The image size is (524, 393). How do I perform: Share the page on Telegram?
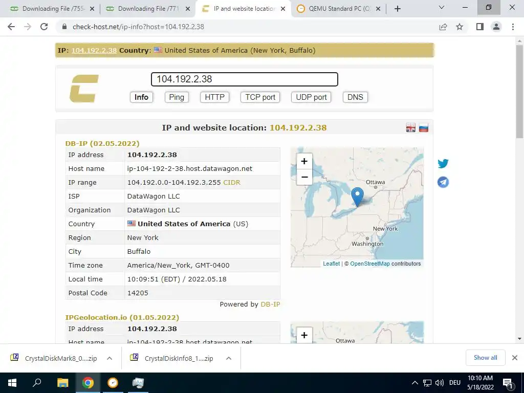(x=443, y=182)
